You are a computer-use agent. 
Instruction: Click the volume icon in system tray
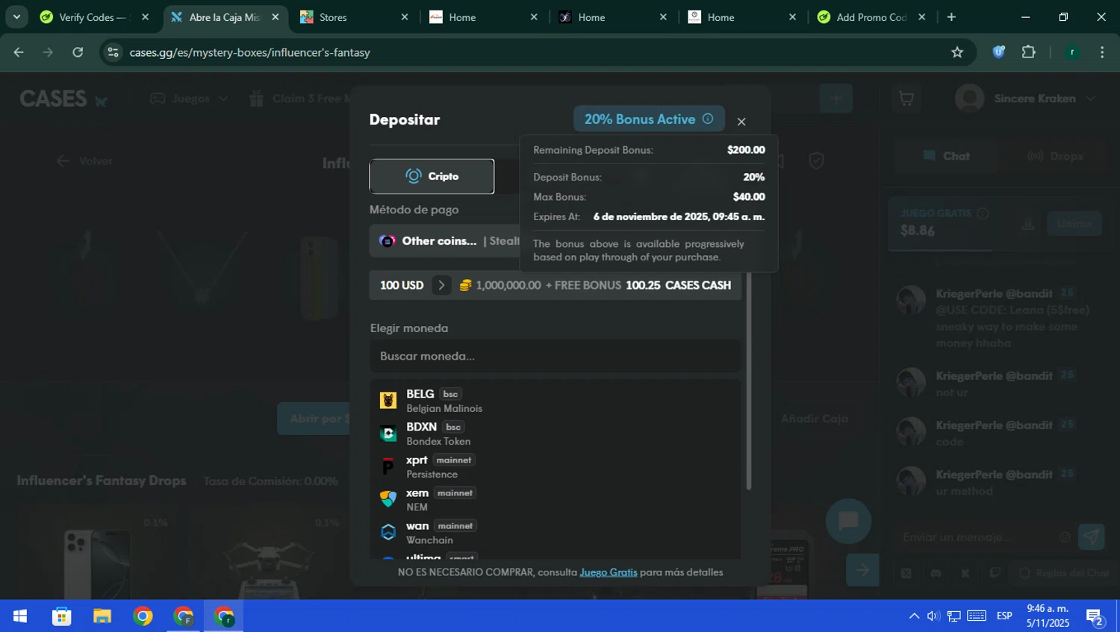(933, 616)
